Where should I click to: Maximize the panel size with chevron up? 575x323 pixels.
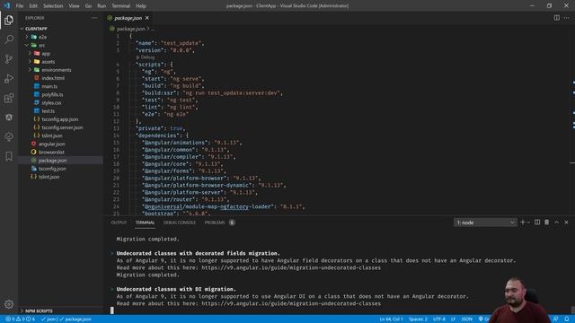[x=557, y=223]
